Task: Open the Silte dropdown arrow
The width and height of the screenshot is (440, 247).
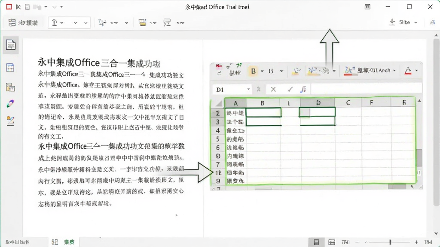Action: [x=416, y=22]
